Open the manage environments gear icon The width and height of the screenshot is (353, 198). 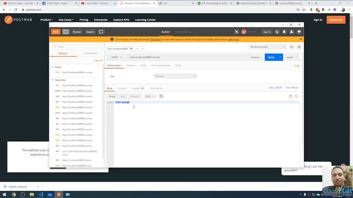[x=299, y=47]
